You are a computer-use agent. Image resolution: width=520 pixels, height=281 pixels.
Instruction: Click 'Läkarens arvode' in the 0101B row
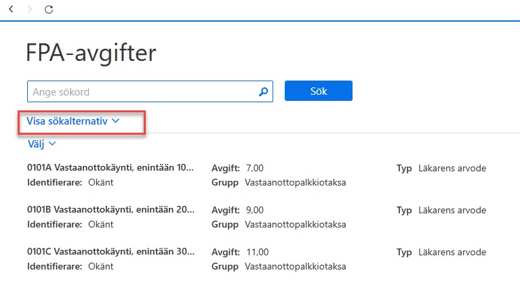(x=452, y=210)
